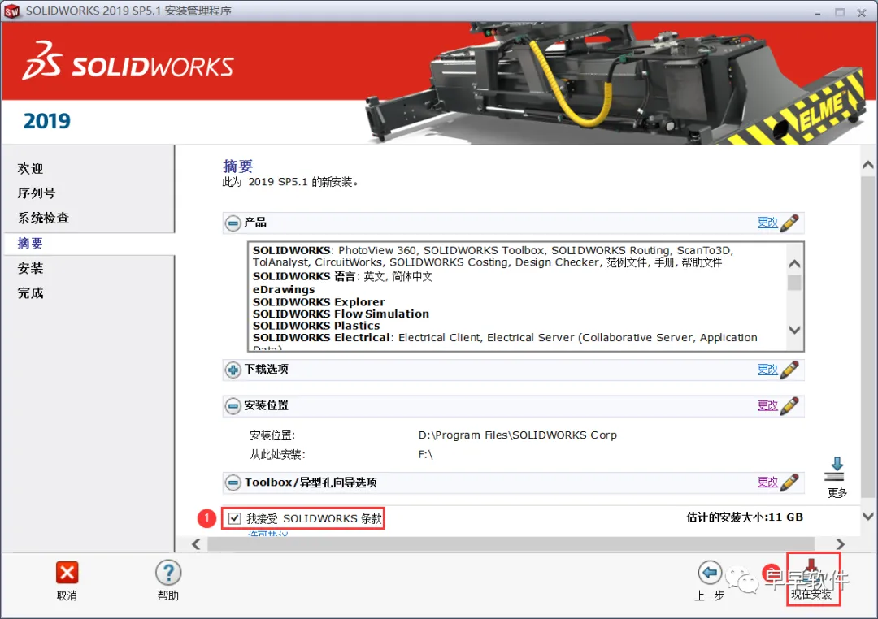This screenshot has width=878, height=619.
Task: Click the red X cancel icon
Action: [67, 573]
